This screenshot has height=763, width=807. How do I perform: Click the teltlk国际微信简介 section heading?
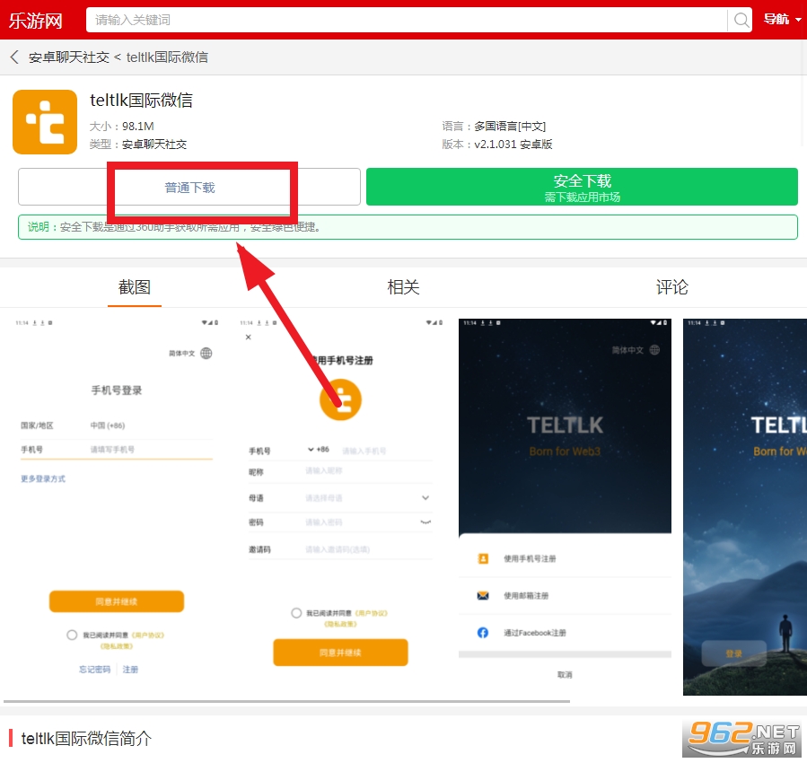tap(86, 739)
